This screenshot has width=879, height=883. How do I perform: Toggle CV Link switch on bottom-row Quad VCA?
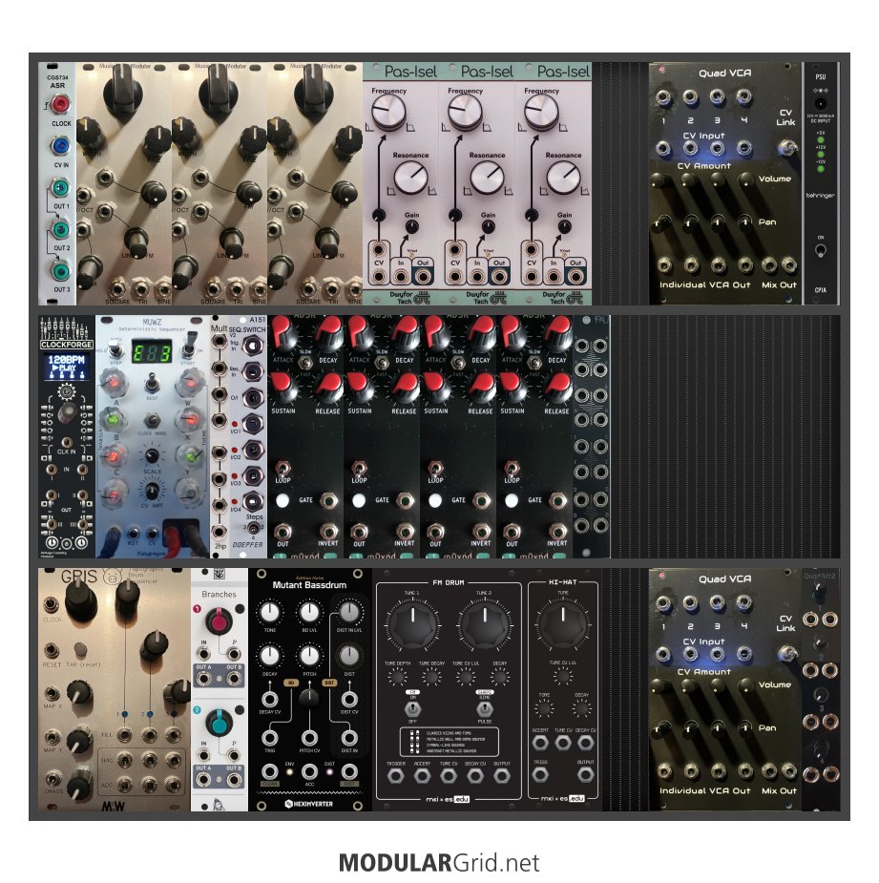[786, 654]
